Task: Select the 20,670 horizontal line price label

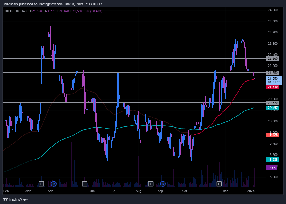Action: click(x=272, y=103)
